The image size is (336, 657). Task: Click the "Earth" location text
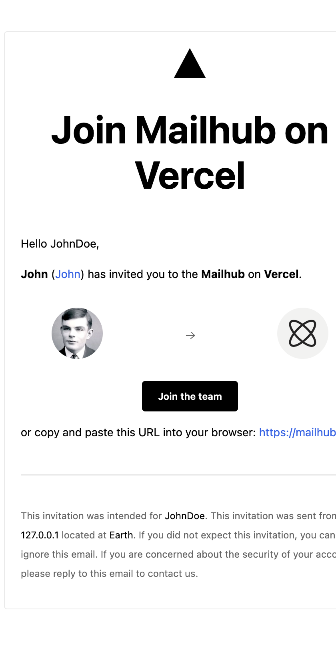[121, 535]
